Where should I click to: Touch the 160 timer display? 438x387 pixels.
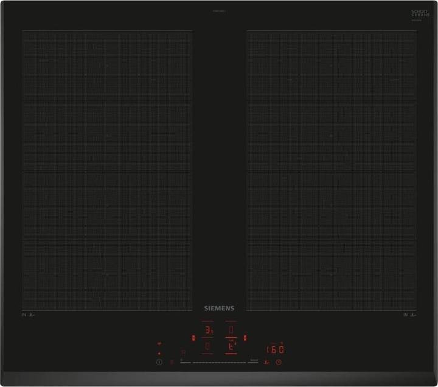(x=275, y=349)
